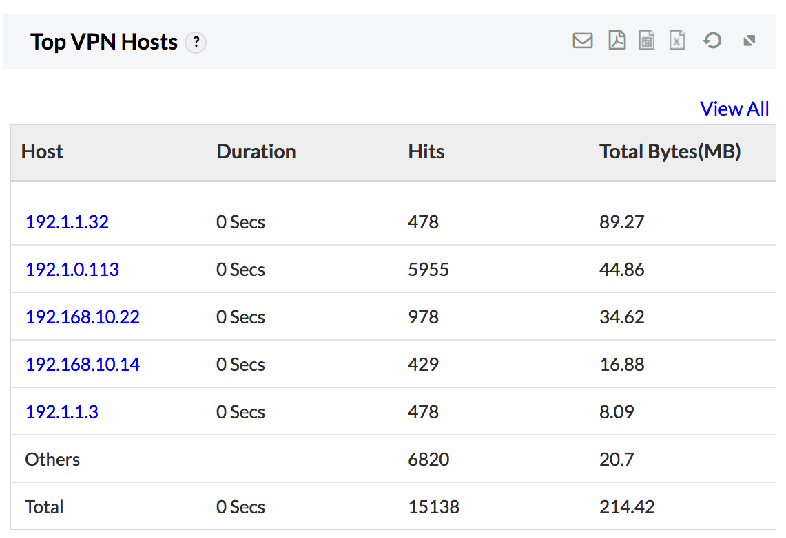Screen dimensions: 786x538
Task: Expand the widget with the resize icon
Action: click(749, 41)
